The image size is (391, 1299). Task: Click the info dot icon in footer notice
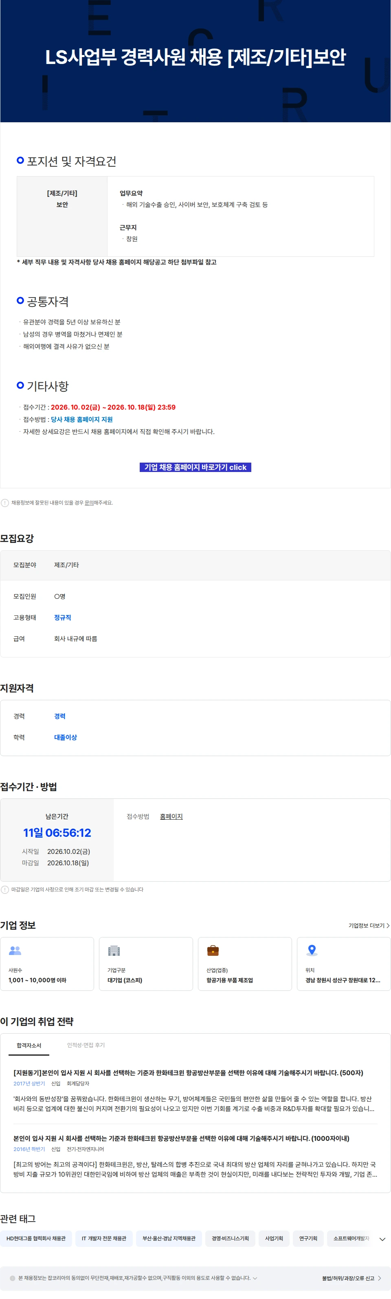(x=13, y=1278)
